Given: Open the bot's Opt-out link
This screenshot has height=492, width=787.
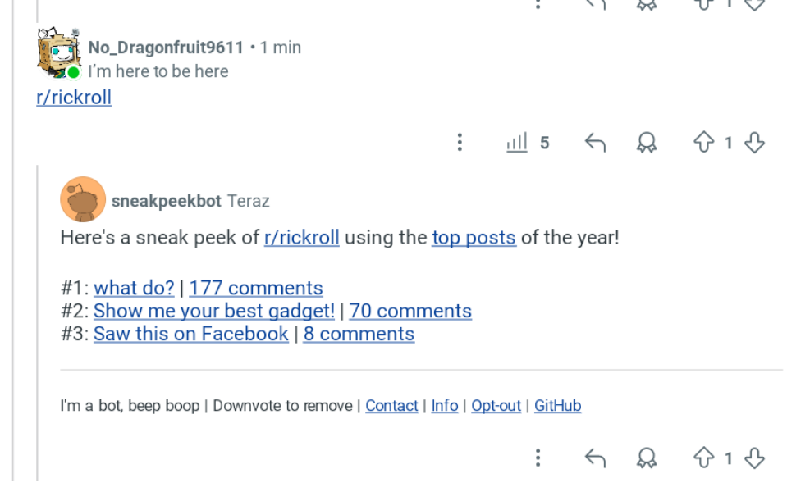Looking at the screenshot, I should pos(496,405).
